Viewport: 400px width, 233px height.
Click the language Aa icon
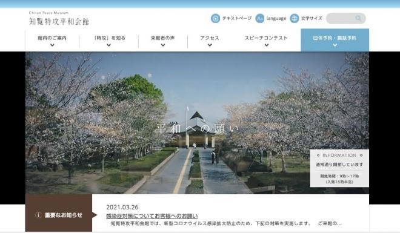(259, 18)
